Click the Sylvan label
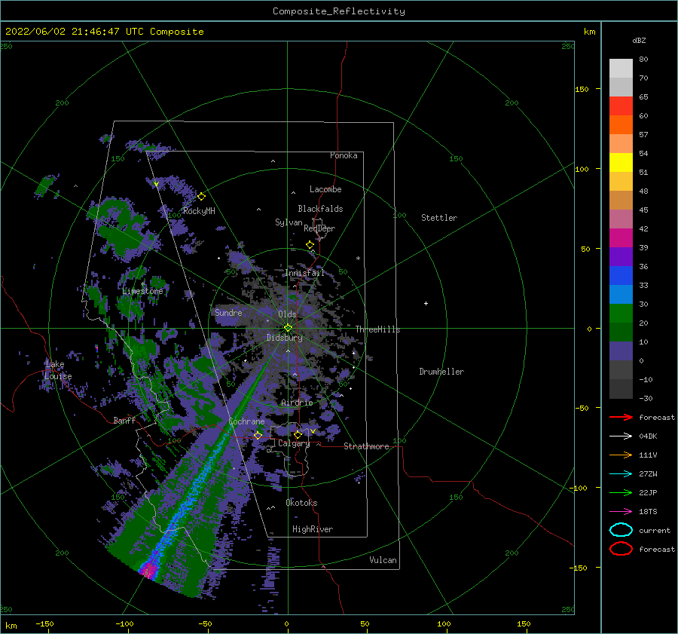678x634 pixels. (x=289, y=222)
